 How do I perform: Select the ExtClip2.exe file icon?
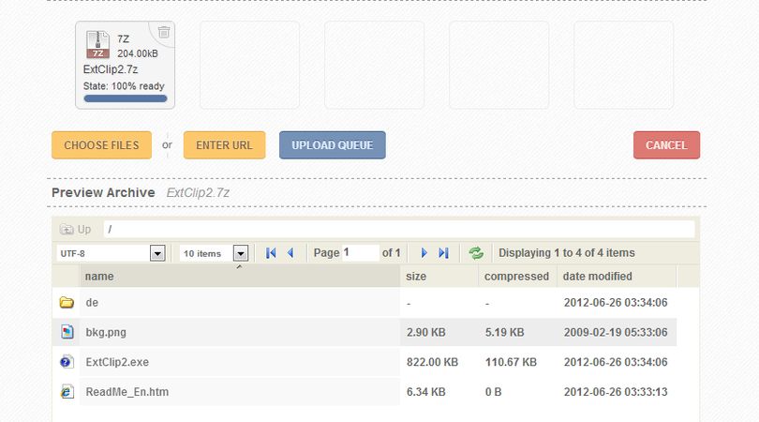(67, 362)
